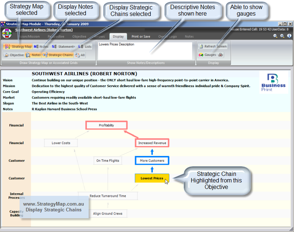Click the window resize grip at bottom-right corner
The height and width of the screenshot is (232, 294).
pos(291,229)
